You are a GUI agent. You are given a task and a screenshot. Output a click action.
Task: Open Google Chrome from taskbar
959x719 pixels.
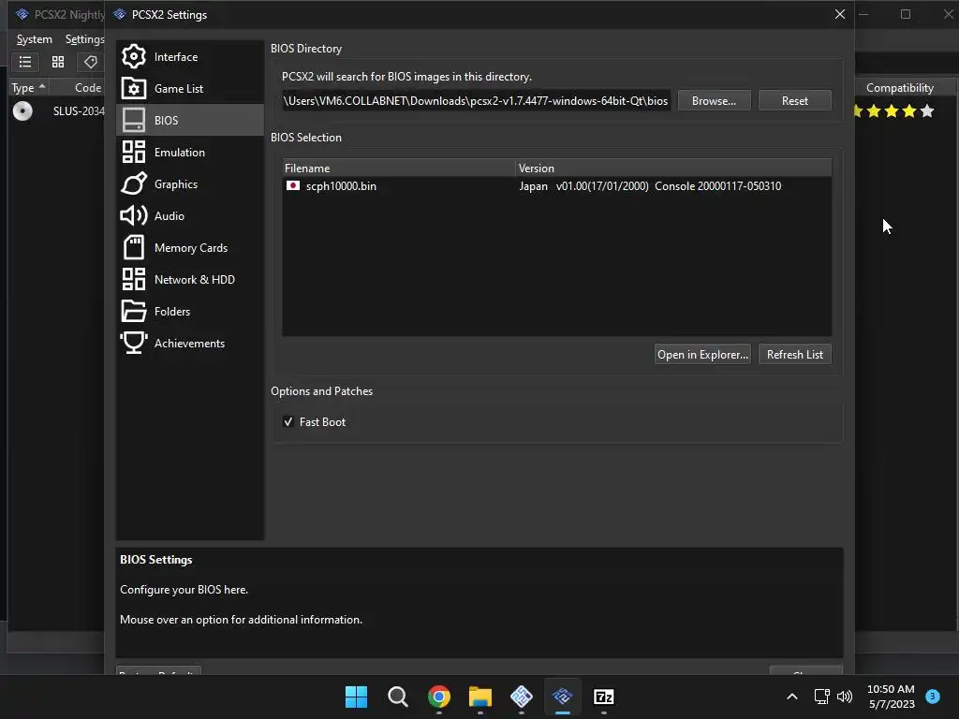tap(439, 697)
